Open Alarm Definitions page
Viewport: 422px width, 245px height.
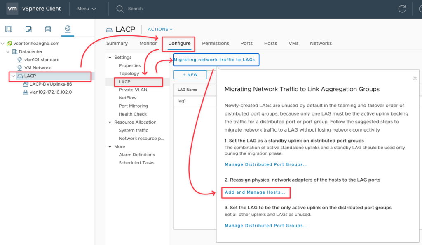point(137,155)
